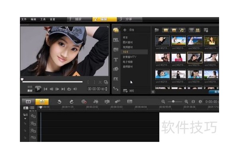The image size is (239, 159).
Task: Open the subtitle editor icon
Action: [130, 102]
